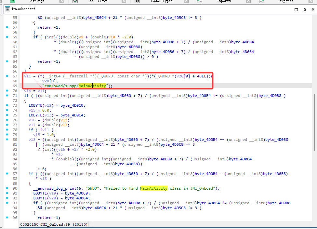Click byte_4D0C4 on line 75
This screenshot has width=317, height=229.
click(x=72, y=115)
